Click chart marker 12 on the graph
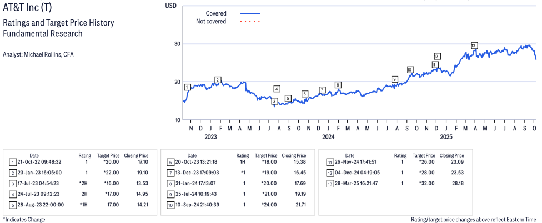The image size is (542, 223). (437, 56)
